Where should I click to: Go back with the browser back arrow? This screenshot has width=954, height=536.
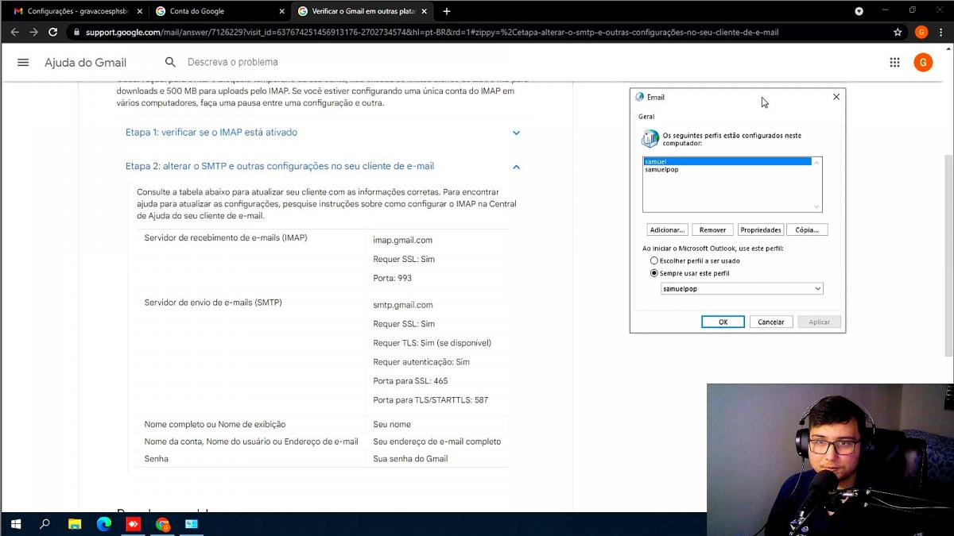(14, 32)
